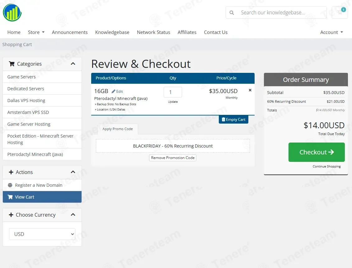352x268 pixels.
Task: Click the green Checkout button
Action: (x=317, y=152)
